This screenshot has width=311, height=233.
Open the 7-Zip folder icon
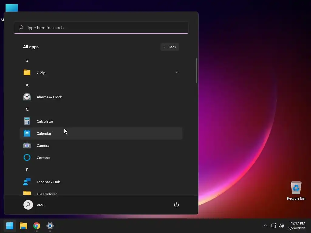pos(27,73)
